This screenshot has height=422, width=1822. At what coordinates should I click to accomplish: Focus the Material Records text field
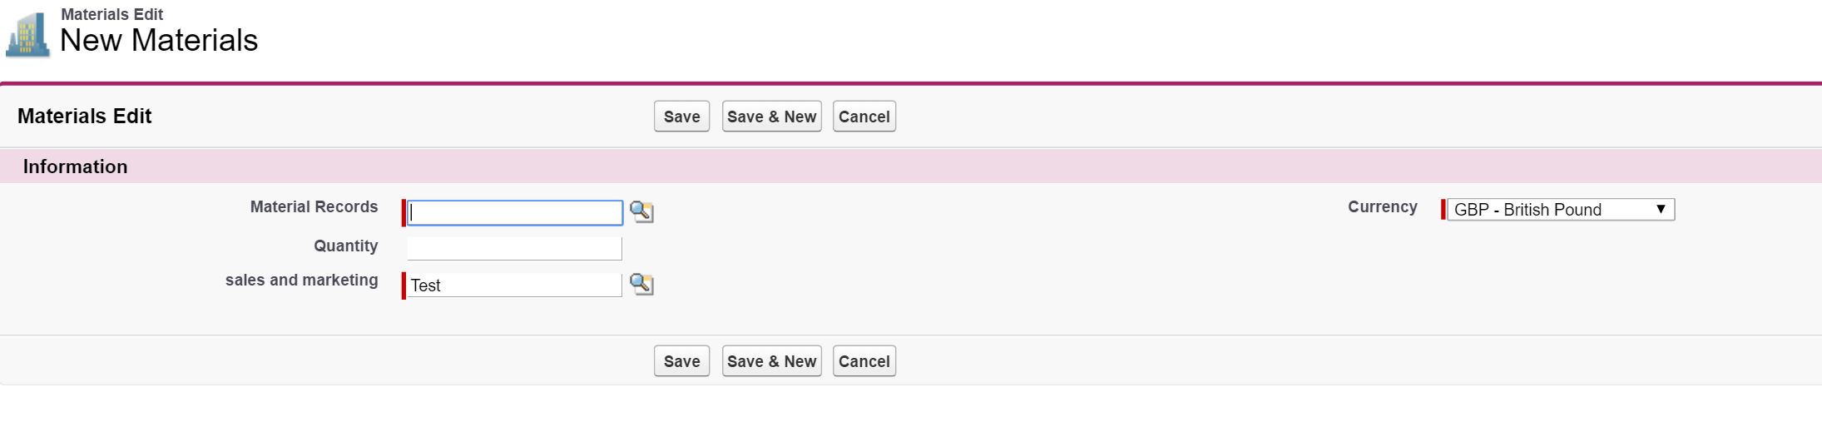click(x=514, y=213)
